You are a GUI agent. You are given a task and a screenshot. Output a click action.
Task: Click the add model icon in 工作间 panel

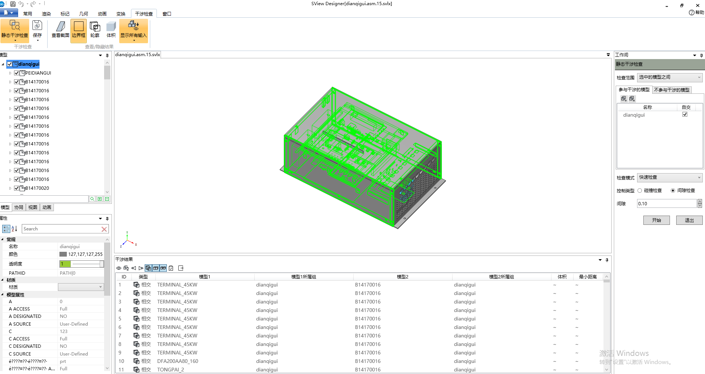click(x=624, y=99)
